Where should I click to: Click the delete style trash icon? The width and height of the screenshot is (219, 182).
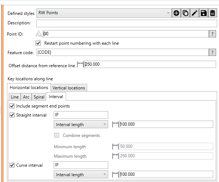[x=212, y=13]
